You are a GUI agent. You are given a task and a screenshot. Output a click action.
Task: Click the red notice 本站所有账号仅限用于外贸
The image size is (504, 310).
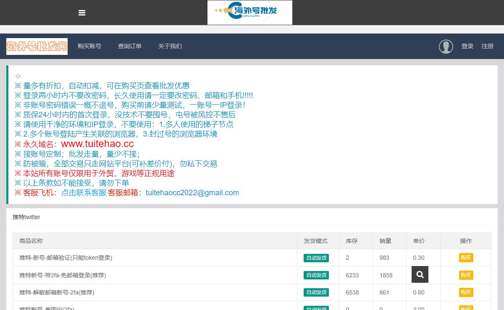coord(94,173)
